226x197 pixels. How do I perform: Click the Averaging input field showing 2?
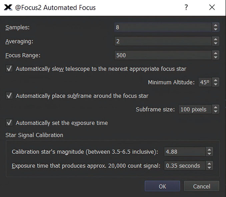pyautogui.click(x=163, y=41)
